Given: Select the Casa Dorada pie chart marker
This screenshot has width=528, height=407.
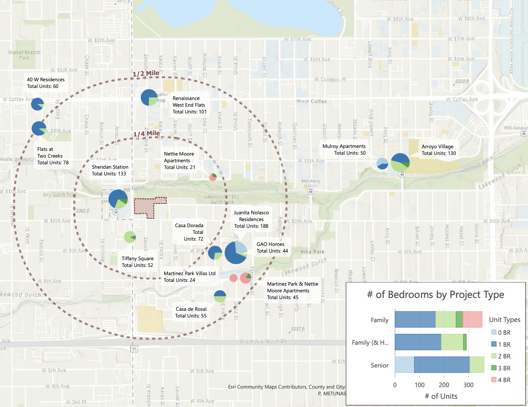Looking at the screenshot, I should tap(215, 253).
